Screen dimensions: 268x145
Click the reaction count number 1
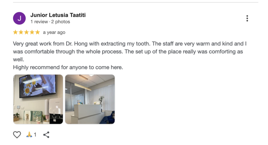click(x=35, y=135)
